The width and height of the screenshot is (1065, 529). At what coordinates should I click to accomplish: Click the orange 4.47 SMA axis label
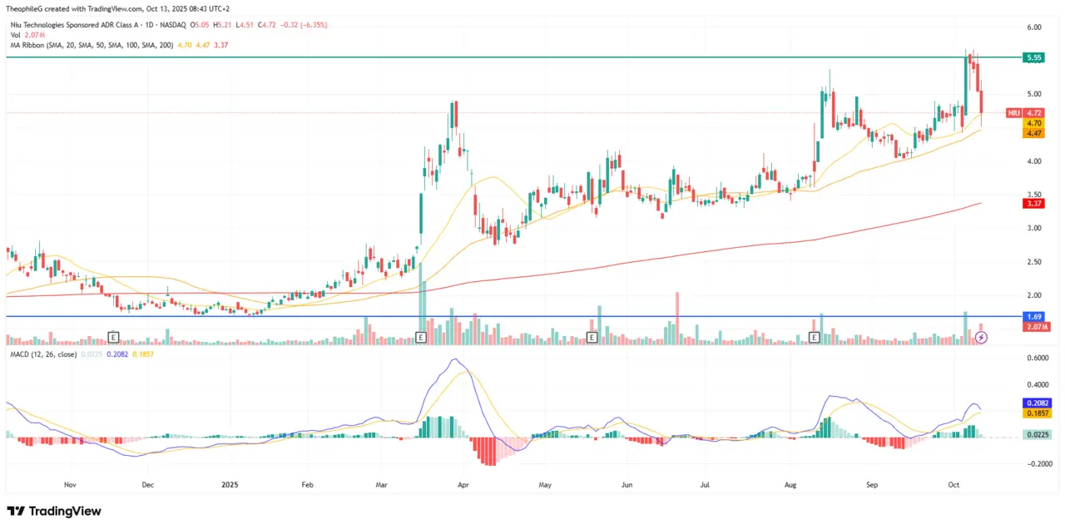[1034, 133]
